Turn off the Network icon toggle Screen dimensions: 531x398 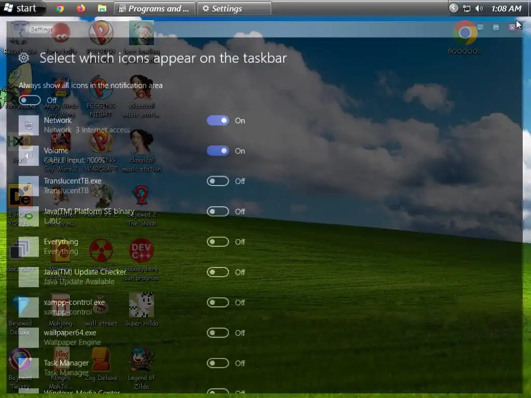click(218, 120)
